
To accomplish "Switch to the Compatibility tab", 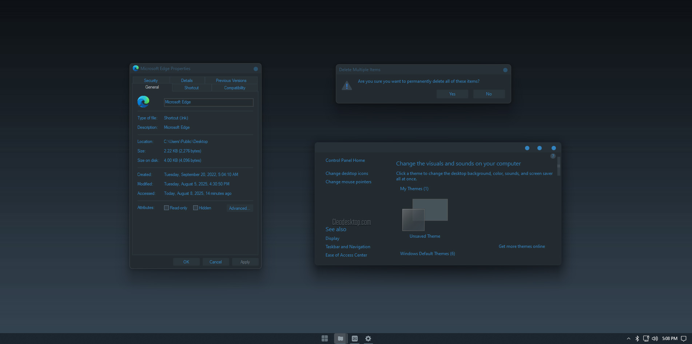I will tap(235, 88).
